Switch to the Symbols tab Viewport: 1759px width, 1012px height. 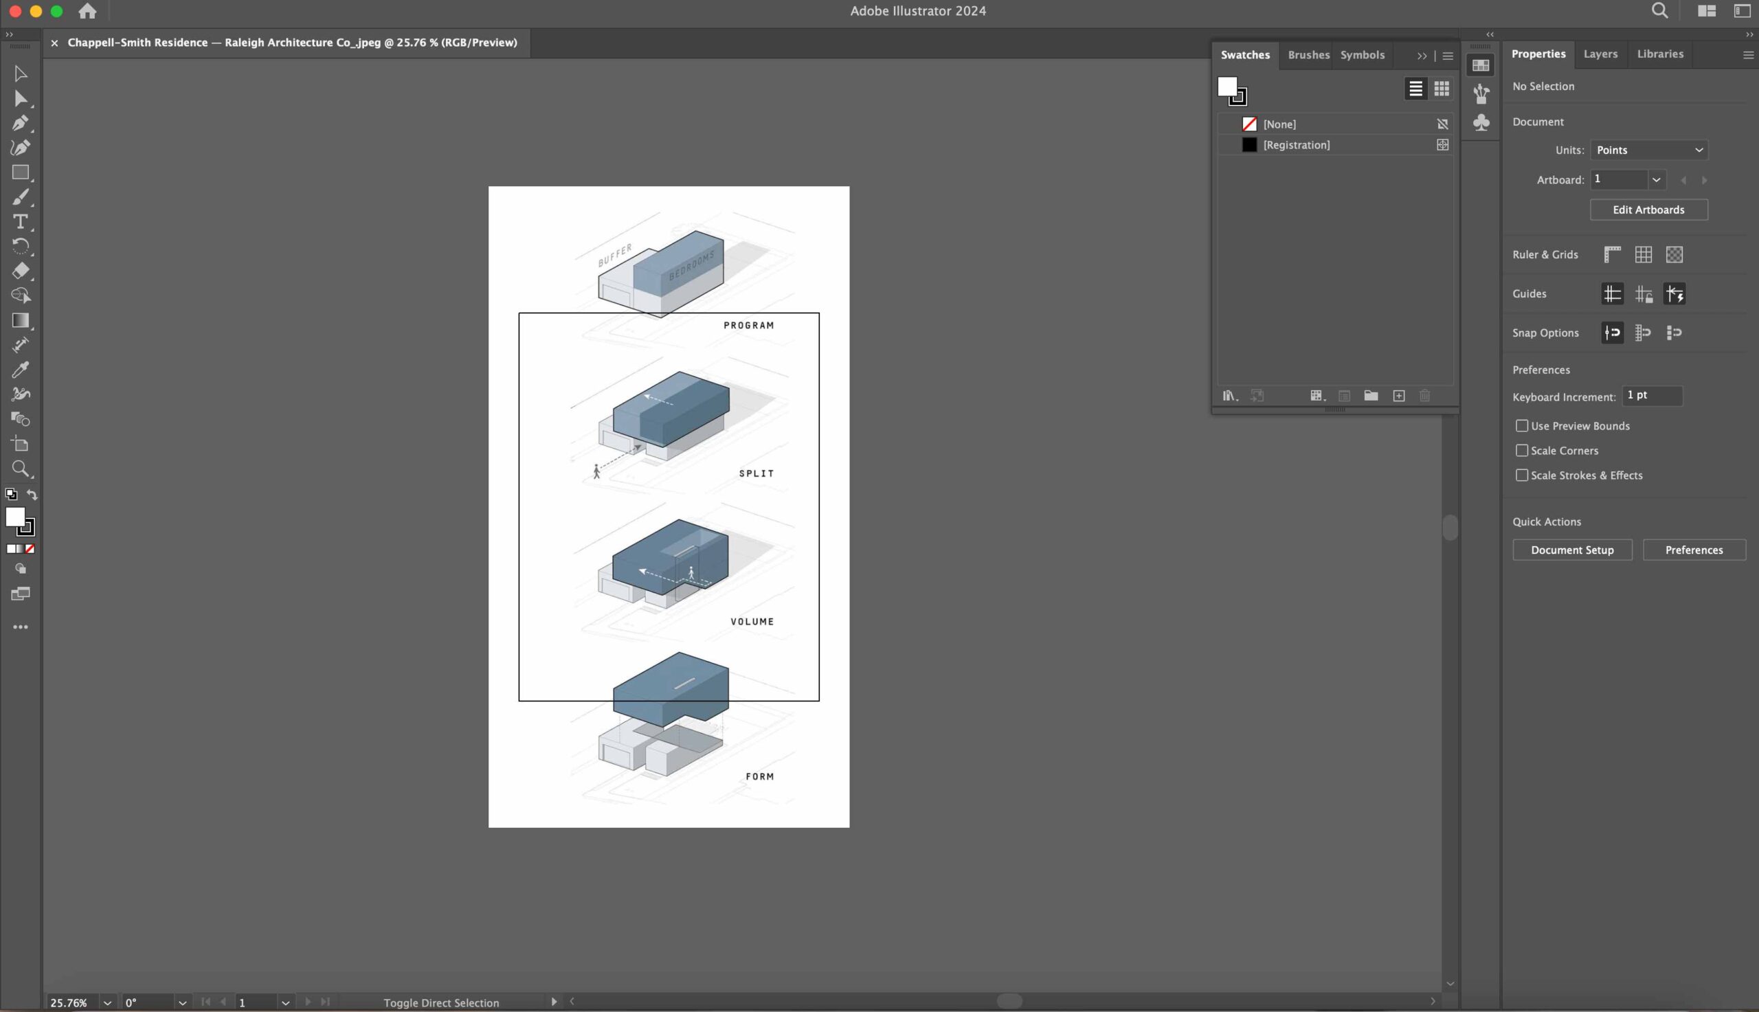click(1362, 55)
